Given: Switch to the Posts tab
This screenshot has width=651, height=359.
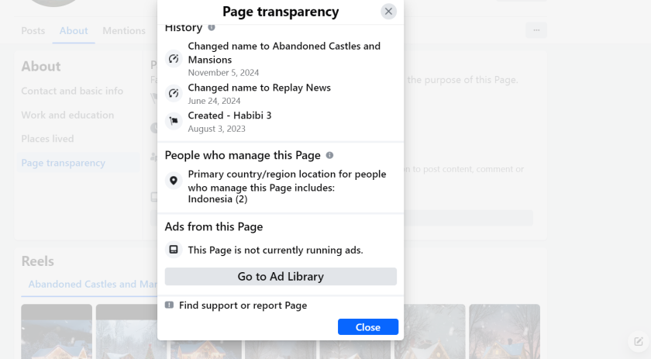Looking at the screenshot, I should point(33,31).
